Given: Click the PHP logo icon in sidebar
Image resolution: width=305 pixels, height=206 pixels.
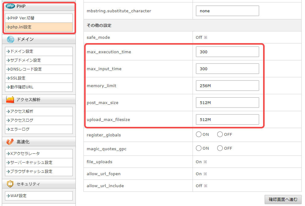Looking at the screenshot, I should pyautogui.click(x=10, y=6).
